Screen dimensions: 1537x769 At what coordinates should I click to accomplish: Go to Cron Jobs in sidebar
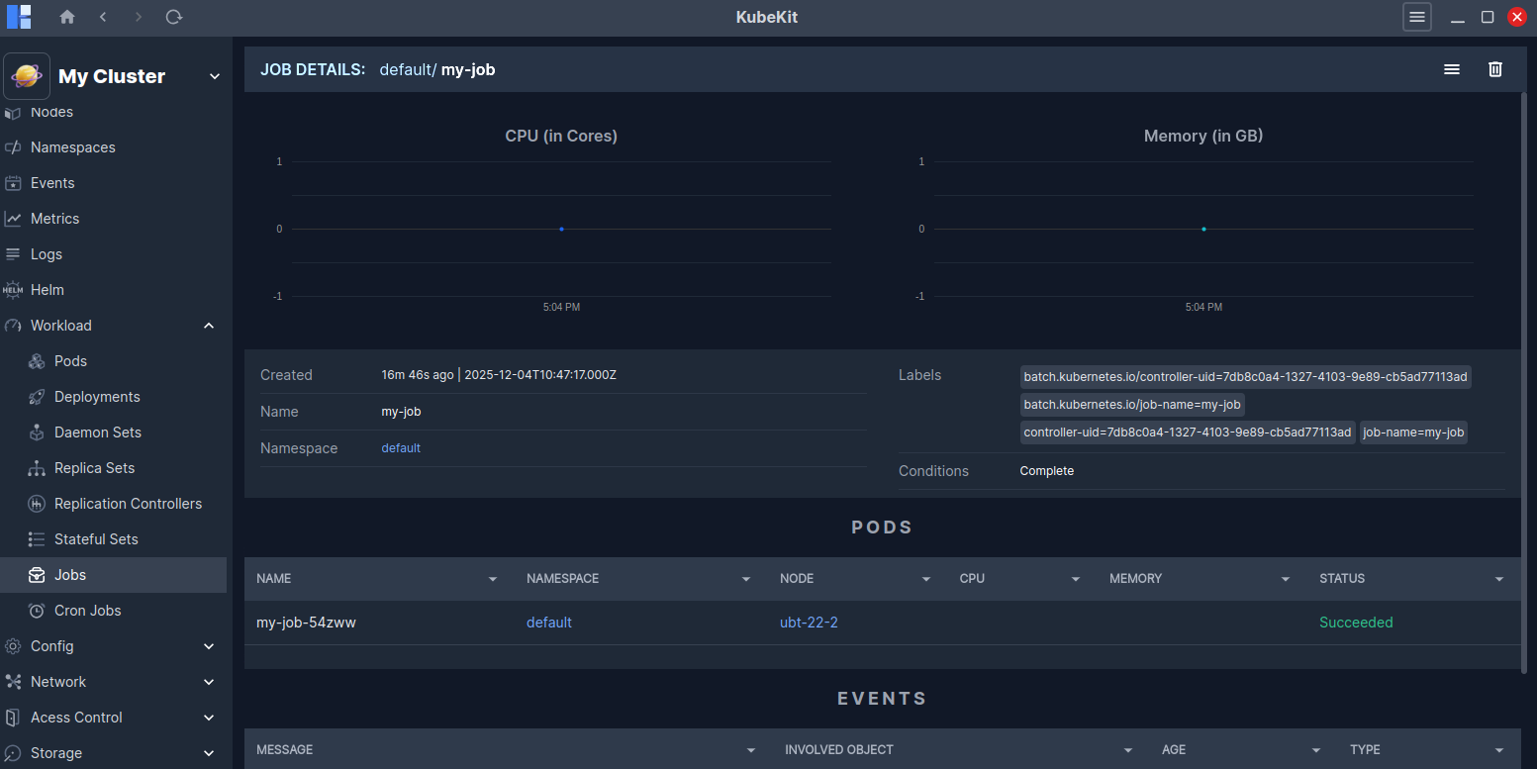[87, 611]
